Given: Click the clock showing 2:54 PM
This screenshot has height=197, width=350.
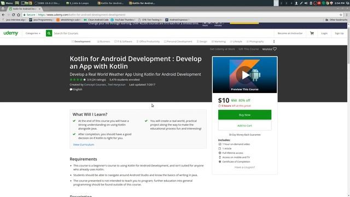Looking at the screenshot, I should [340, 3].
